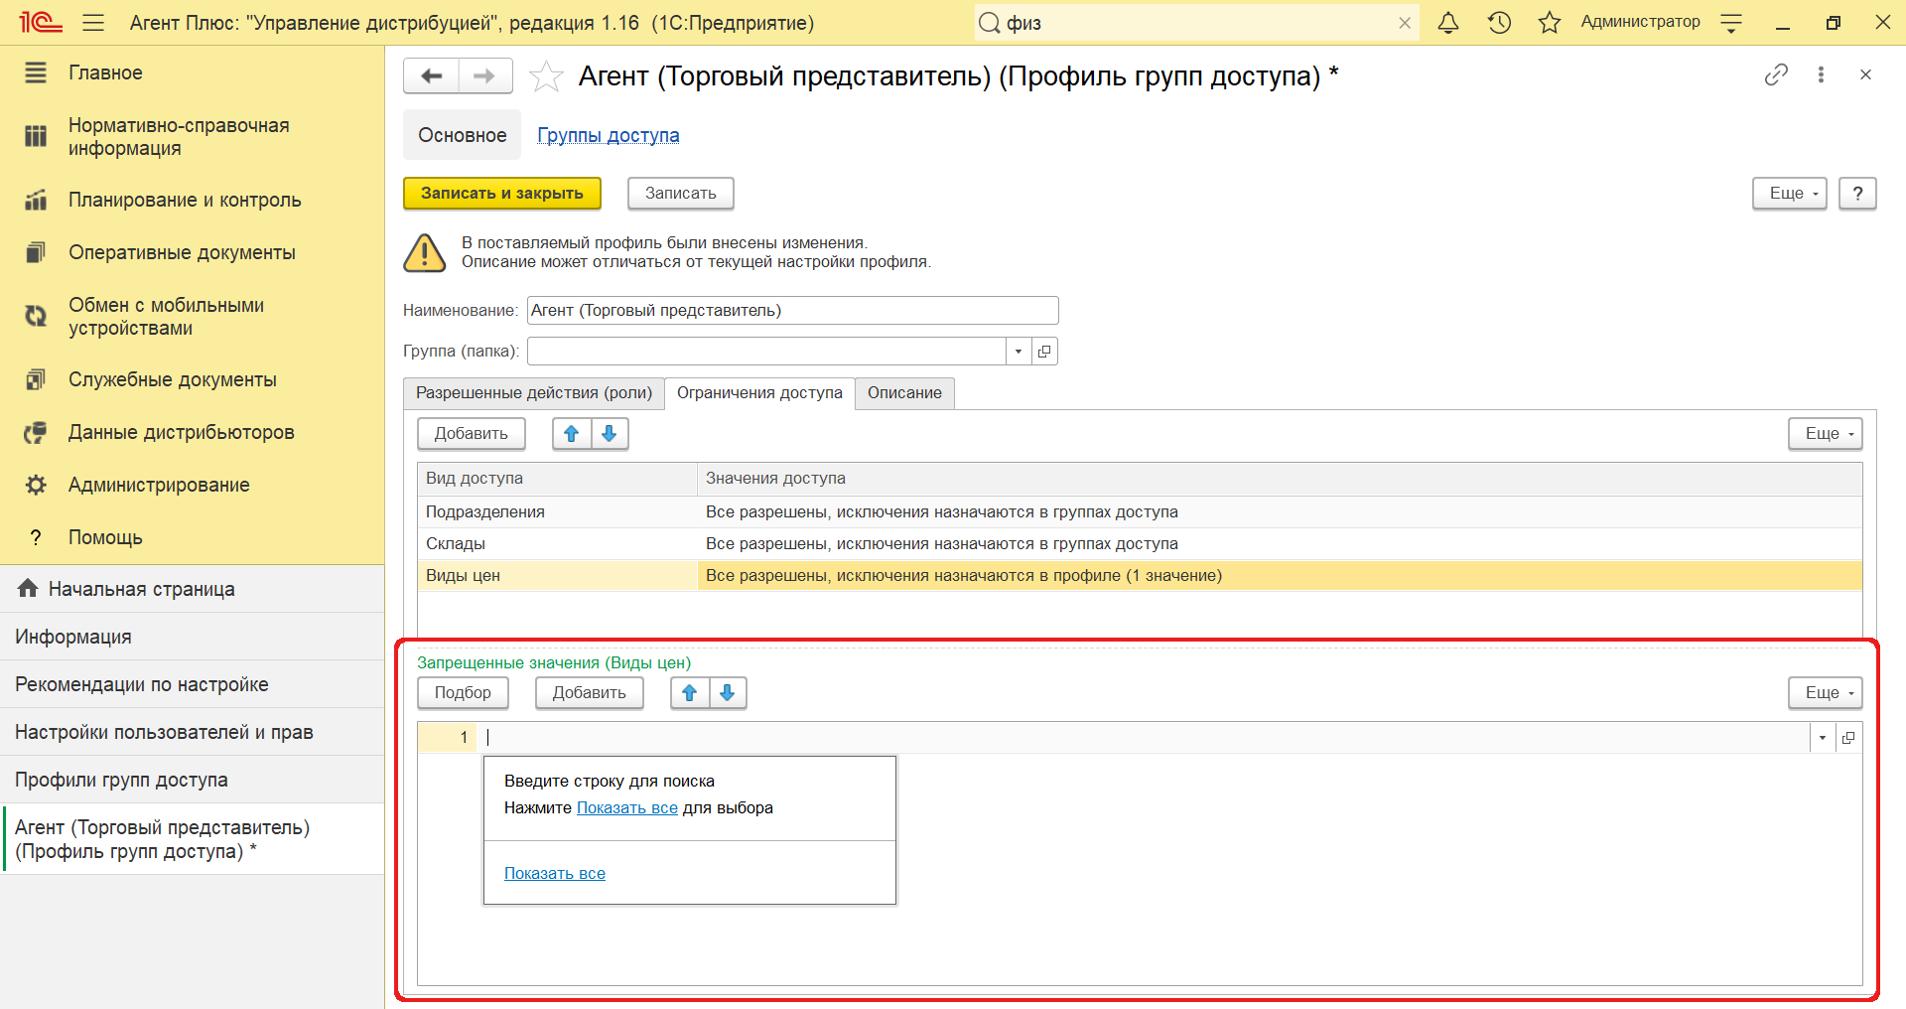Go forward with the right arrow

[x=484, y=75]
